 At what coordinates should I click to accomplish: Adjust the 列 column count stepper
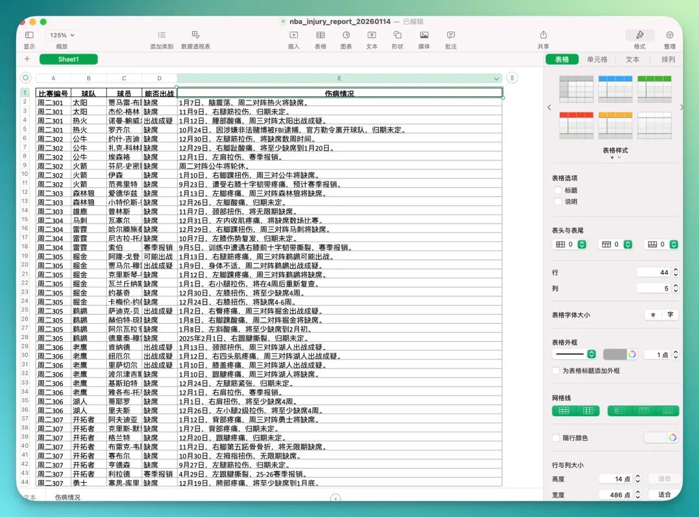coord(676,289)
